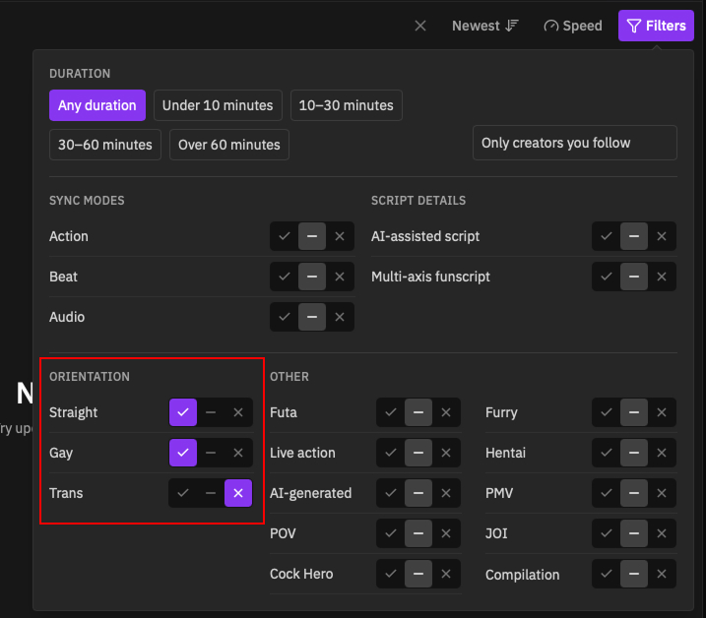Reset Gay orientation to neutral dash

coord(211,453)
